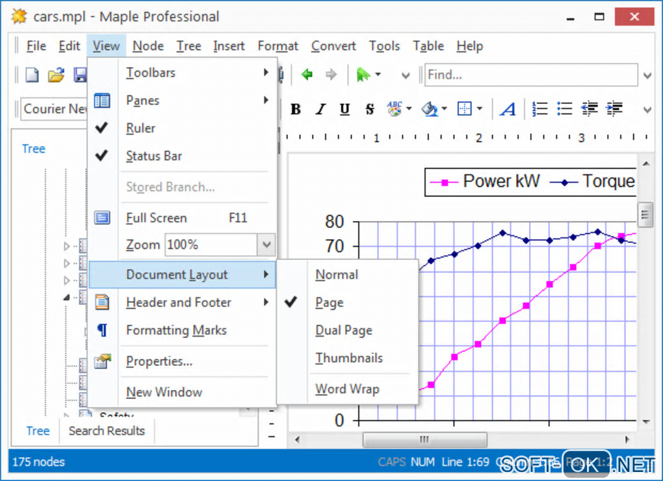The width and height of the screenshot is (663, 481).
Task: Choose Properties... menu entry
Action: (182, 361)
